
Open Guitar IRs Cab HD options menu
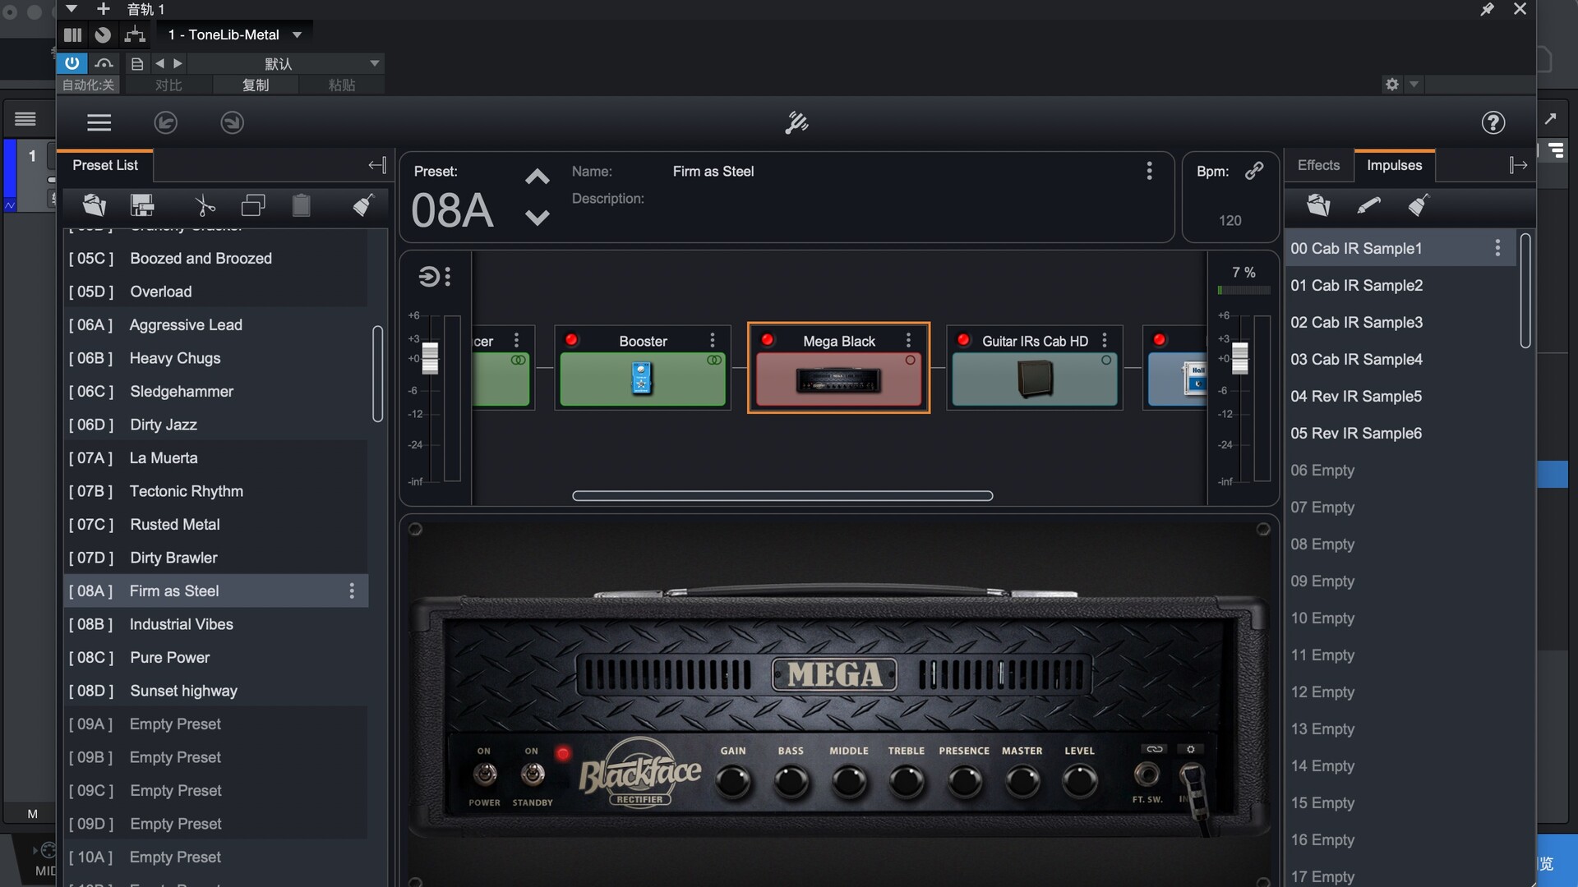click(1104, 340)
